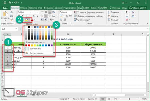The image size is (150, 101).
Task: Toggle bold Ж formatting
Action: tap(19, 16)
